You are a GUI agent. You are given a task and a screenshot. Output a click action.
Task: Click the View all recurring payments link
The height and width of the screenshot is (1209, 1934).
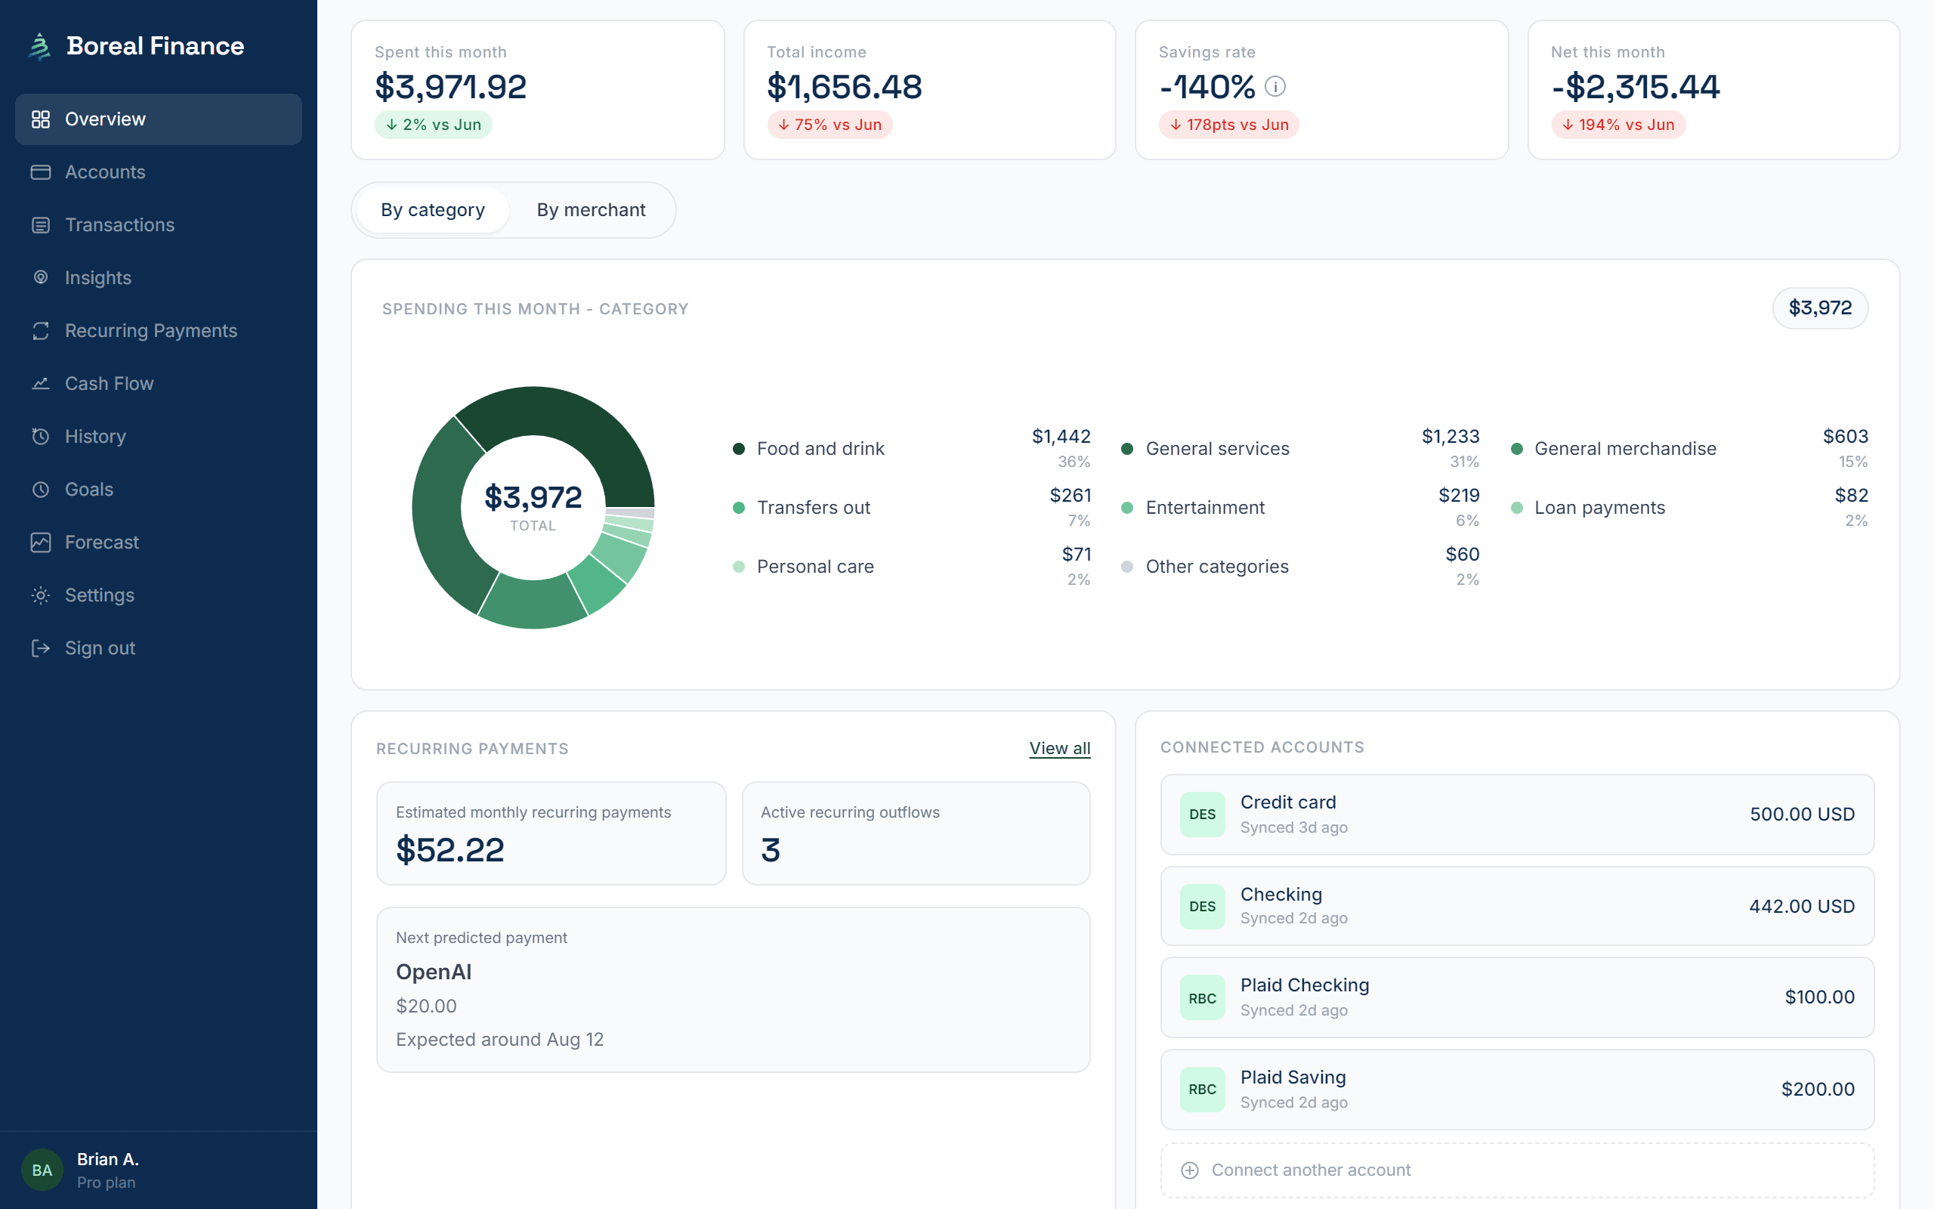(x=1059, y=748)
